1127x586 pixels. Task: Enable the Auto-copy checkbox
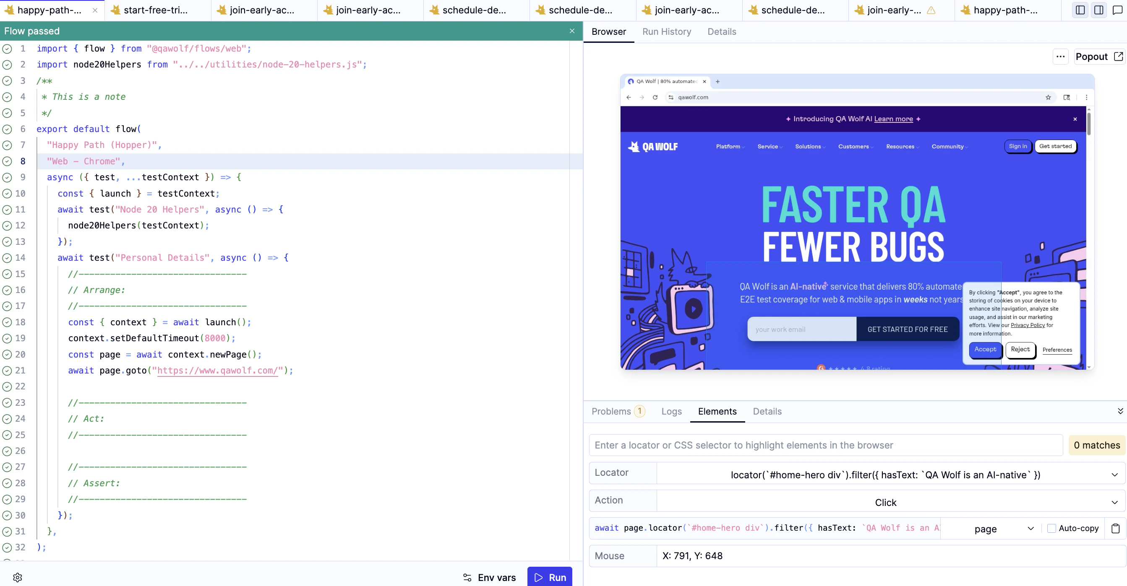(x=1052, y=528)
